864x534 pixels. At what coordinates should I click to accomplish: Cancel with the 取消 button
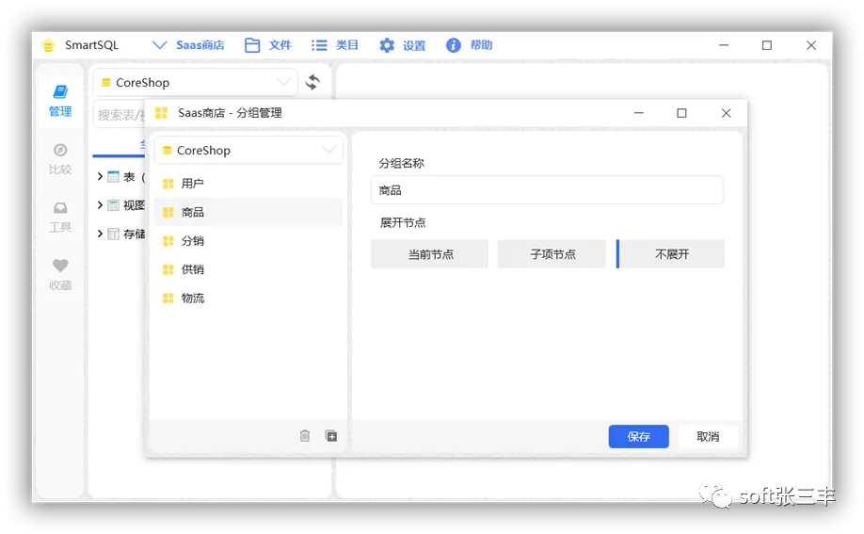coord(708,436)
